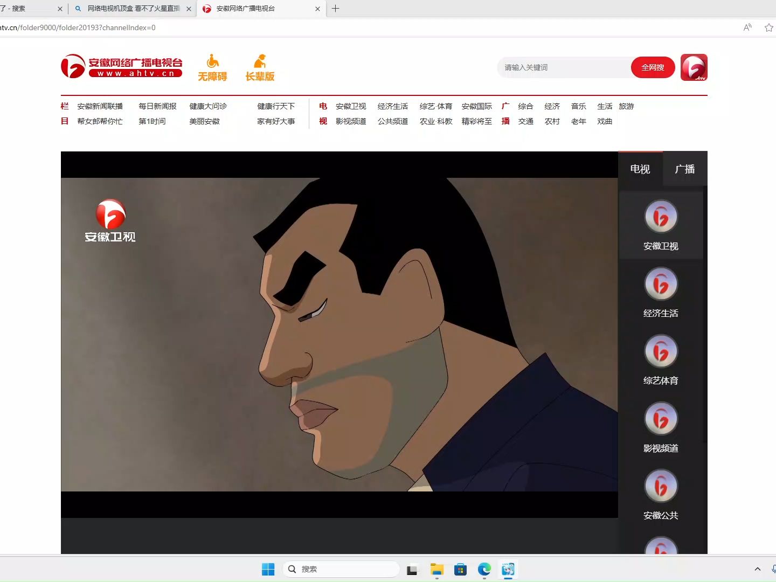Show hidden system tray icons
This screenshot has height=582, width=776.
pos(758,569)
